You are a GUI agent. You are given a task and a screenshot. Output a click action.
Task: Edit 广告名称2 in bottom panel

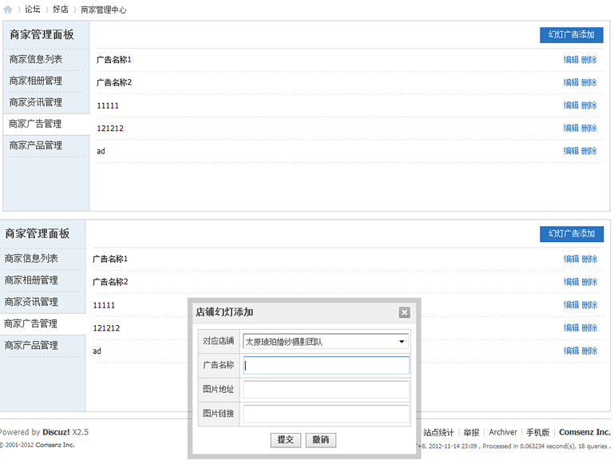(x=572, y=282)
